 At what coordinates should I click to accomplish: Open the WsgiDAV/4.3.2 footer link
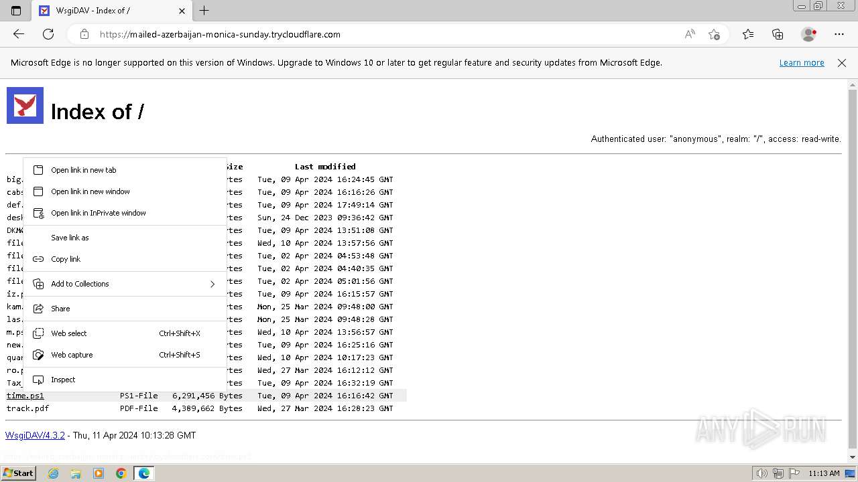click(35, 436)
